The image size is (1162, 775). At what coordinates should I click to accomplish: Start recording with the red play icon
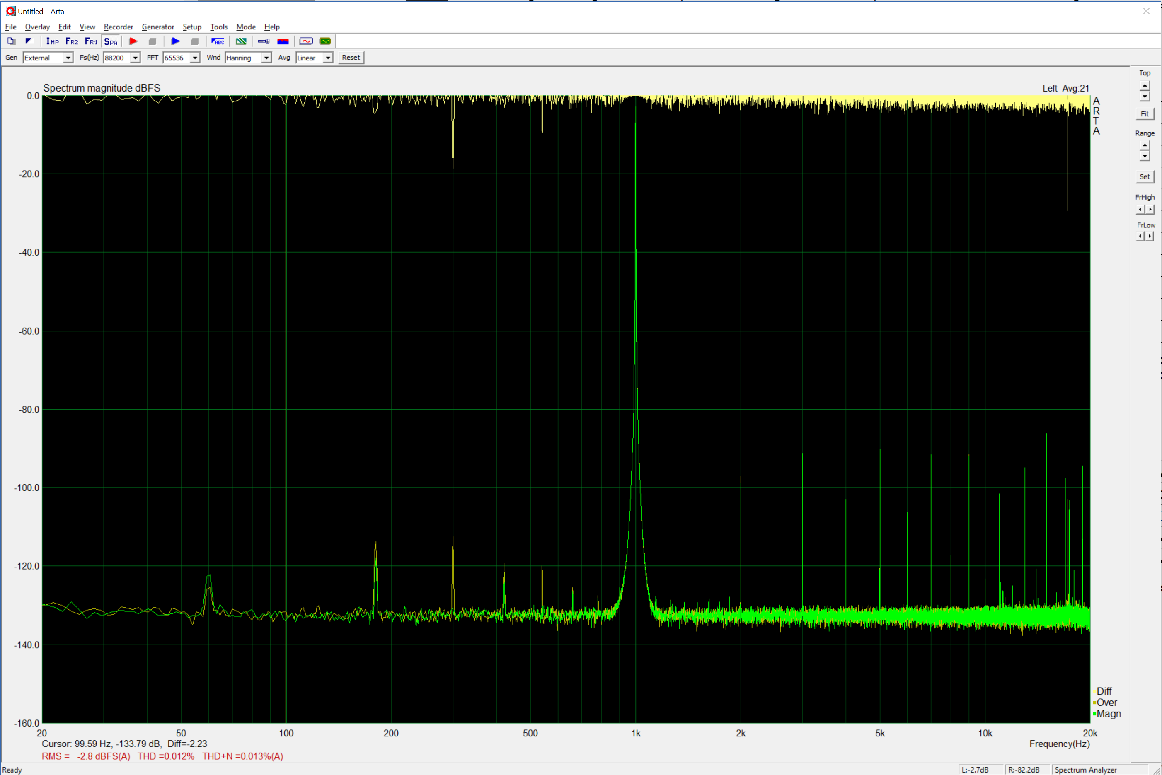[133, 41]
